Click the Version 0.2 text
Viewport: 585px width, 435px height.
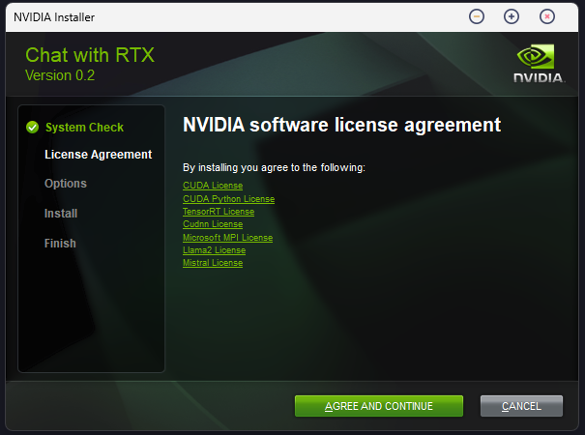(x=60, y=75)
